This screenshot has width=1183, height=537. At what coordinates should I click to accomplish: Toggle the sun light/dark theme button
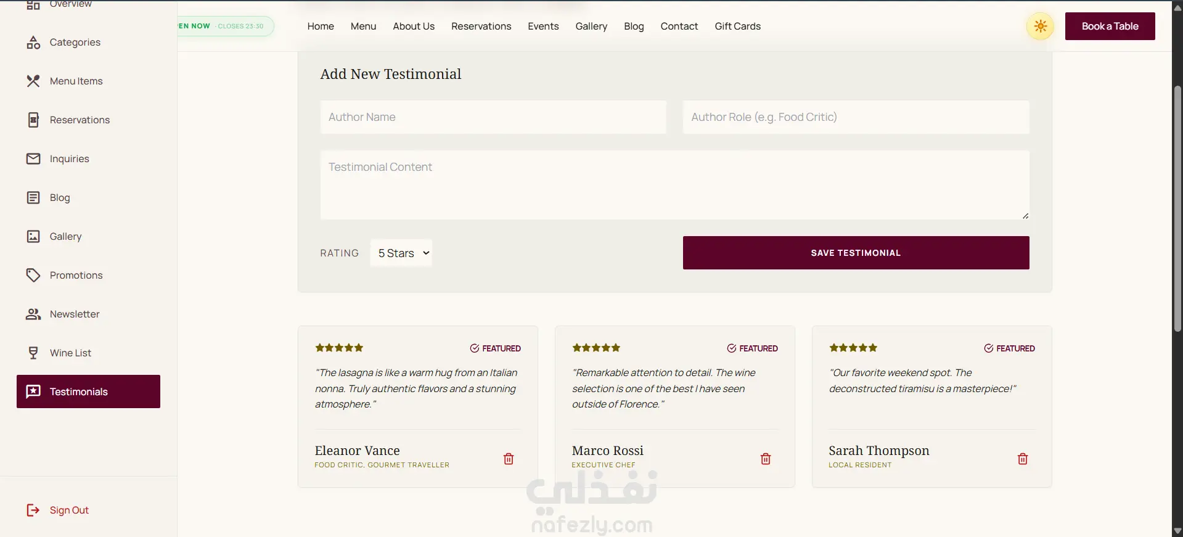pos(1040,27)
